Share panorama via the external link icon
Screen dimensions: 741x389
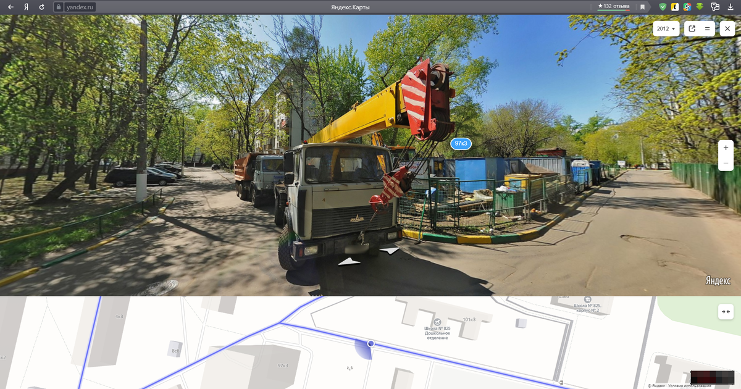tap(692, 28)
